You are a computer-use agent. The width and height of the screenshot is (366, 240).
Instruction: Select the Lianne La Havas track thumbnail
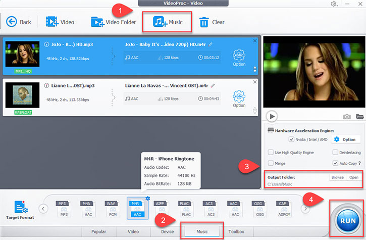pyautogui.click(x=22, y=95)
